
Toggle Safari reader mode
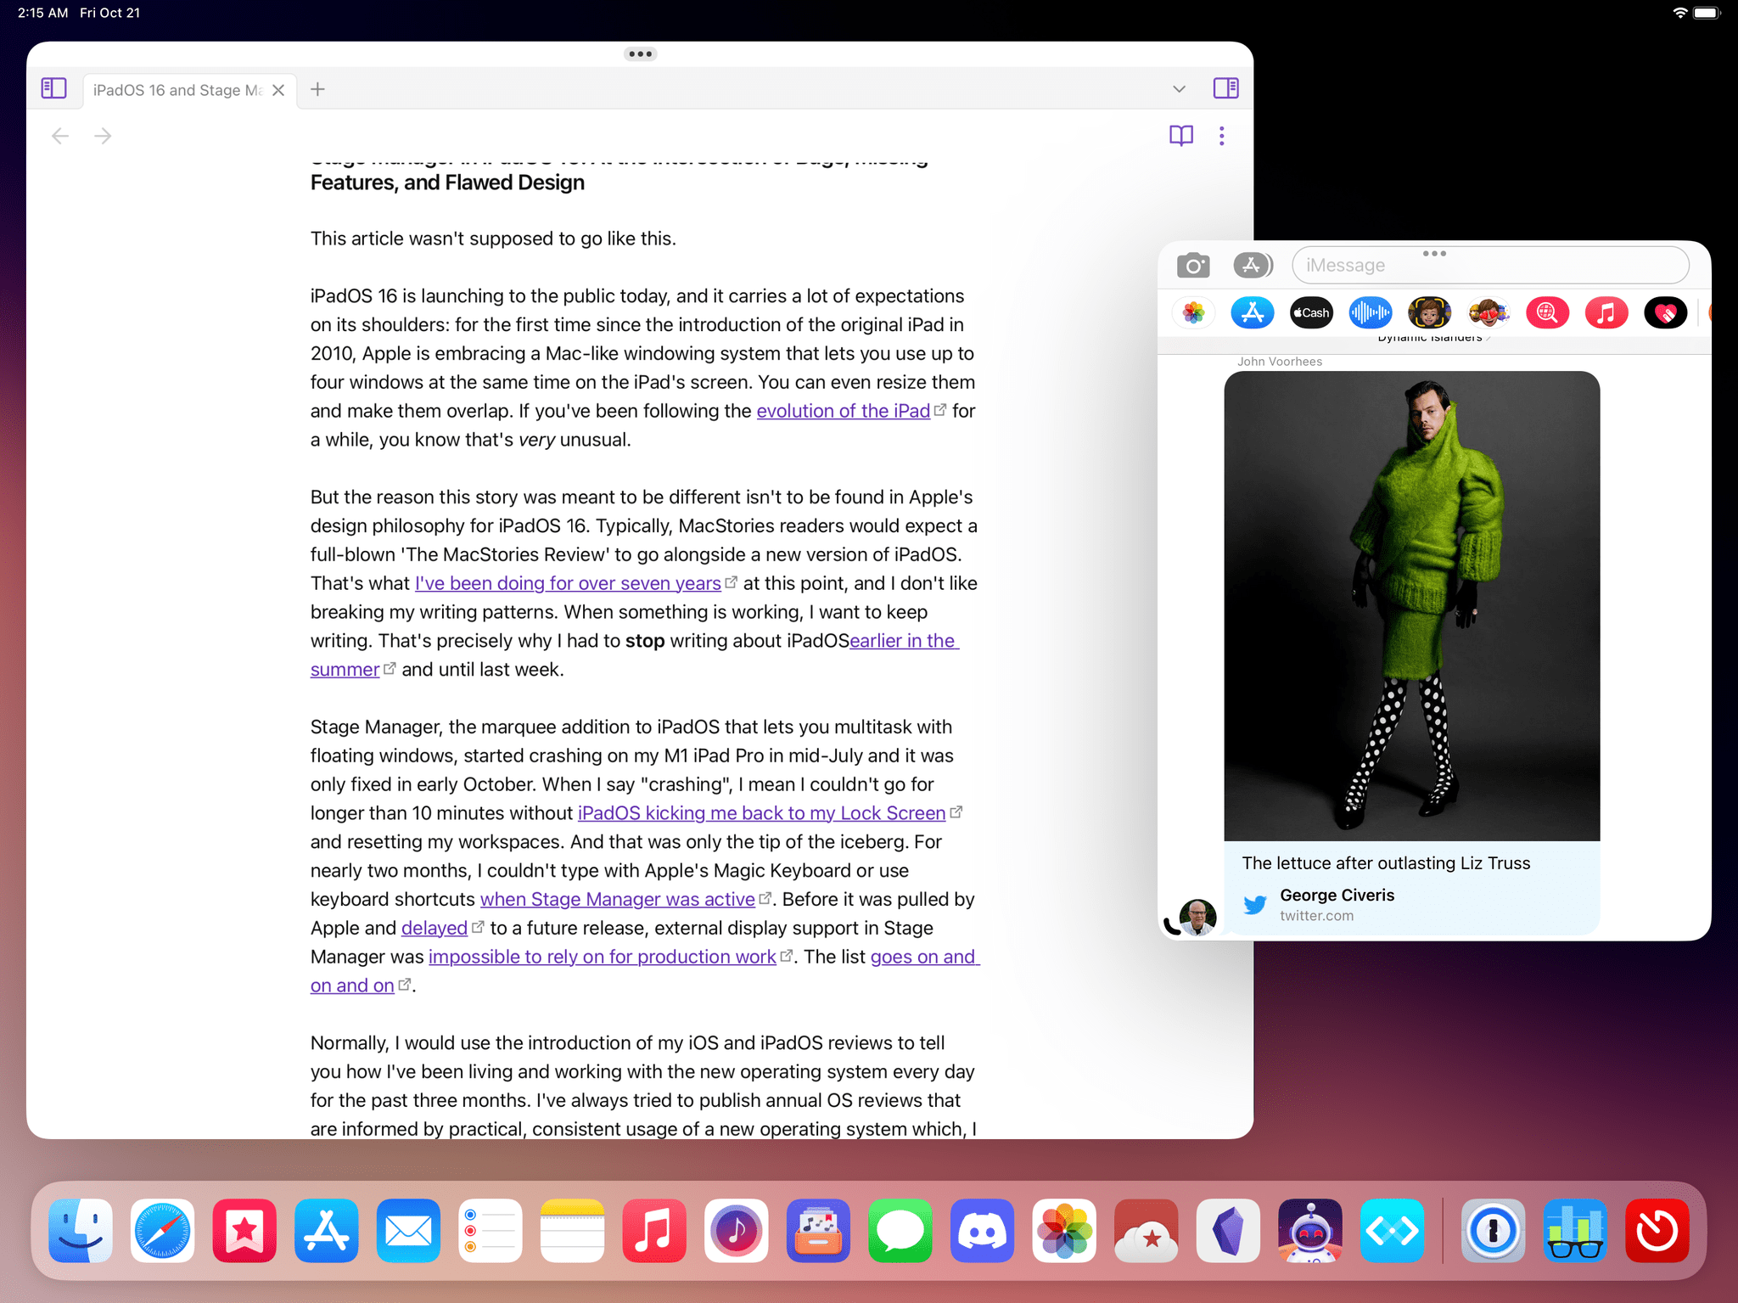[1180, 134]
